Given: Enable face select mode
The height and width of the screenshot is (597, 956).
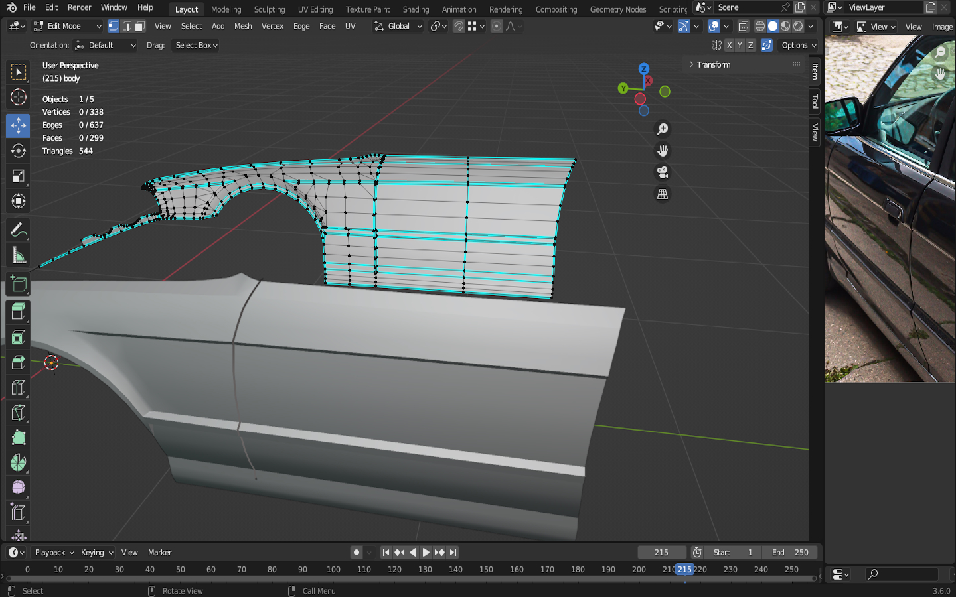Looking at the screenshot, I should pos(139,26).
